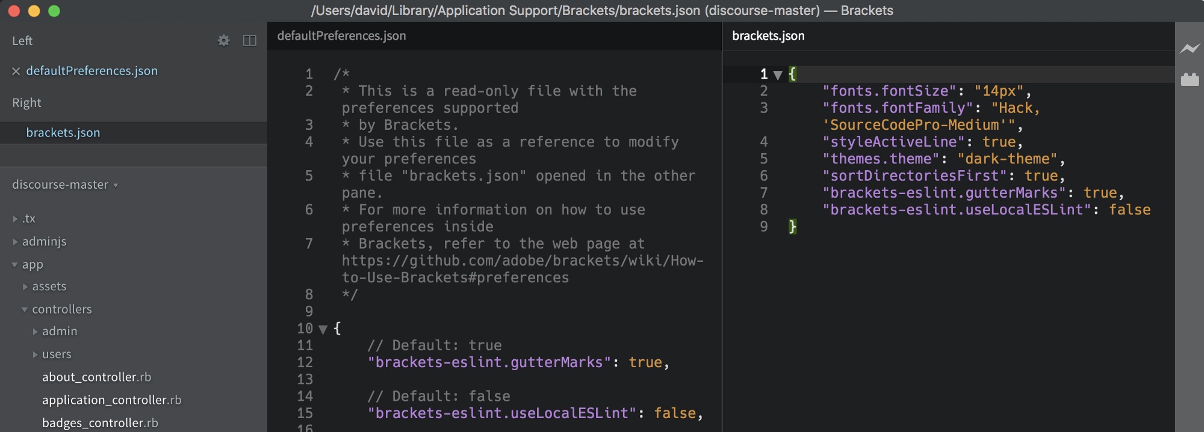Click the "dark-theme" value in the editor

point(1007,159)
